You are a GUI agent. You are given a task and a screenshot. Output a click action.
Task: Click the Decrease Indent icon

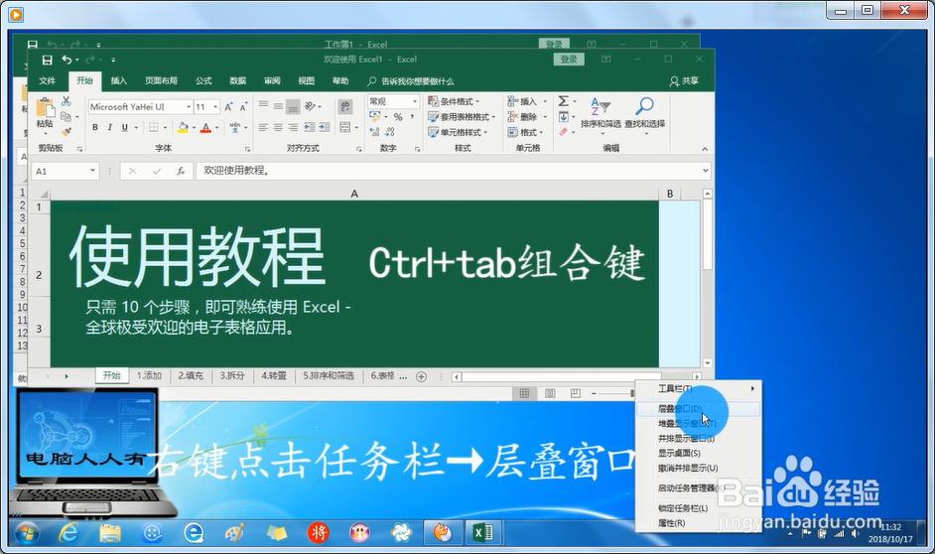point(310,128)
